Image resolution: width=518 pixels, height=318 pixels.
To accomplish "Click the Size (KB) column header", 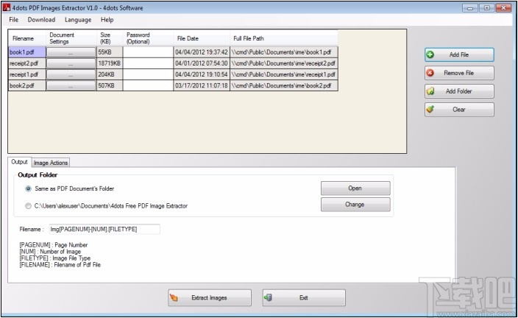I will [110, 38].
